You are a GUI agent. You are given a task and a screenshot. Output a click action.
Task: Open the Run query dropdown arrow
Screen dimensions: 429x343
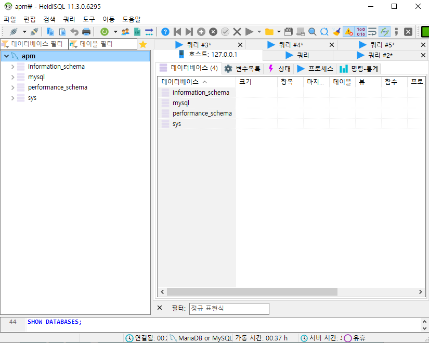[x=259, y=32]
